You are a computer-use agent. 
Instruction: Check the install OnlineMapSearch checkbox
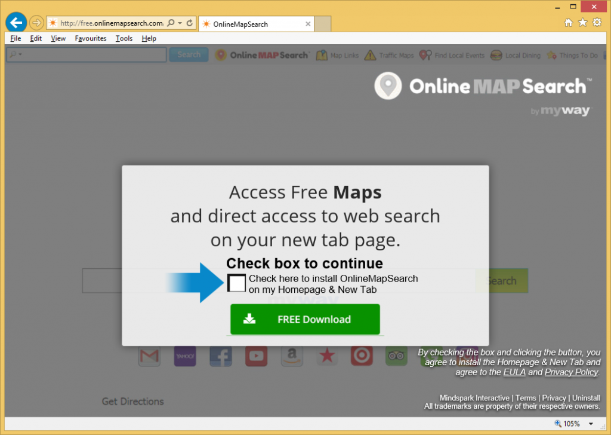click(x=237, y=283)
